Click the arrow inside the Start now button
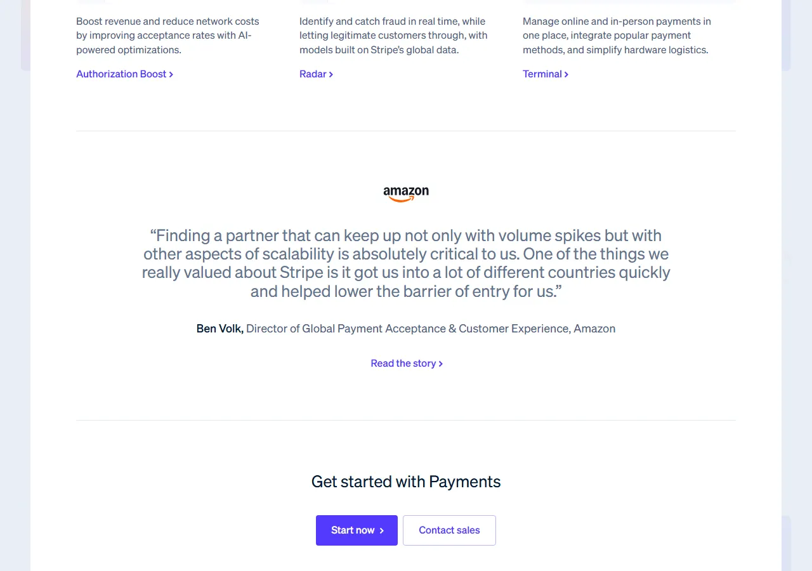 (x=381, y=530)
